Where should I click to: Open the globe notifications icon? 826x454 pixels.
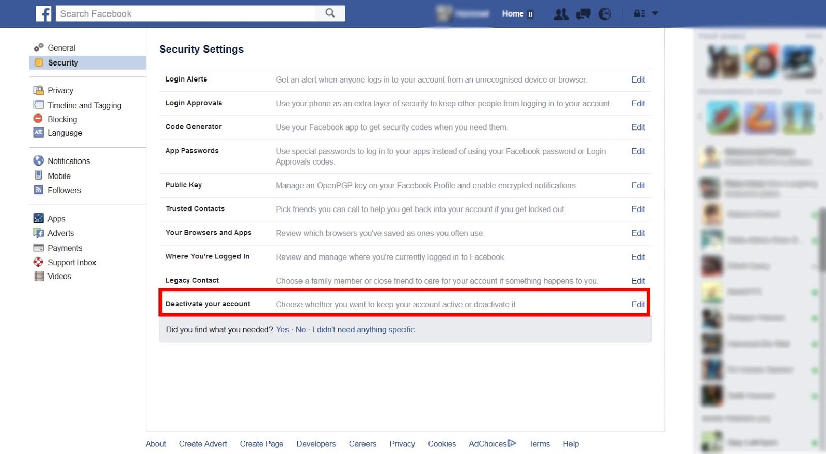click(x=605, y=14)
